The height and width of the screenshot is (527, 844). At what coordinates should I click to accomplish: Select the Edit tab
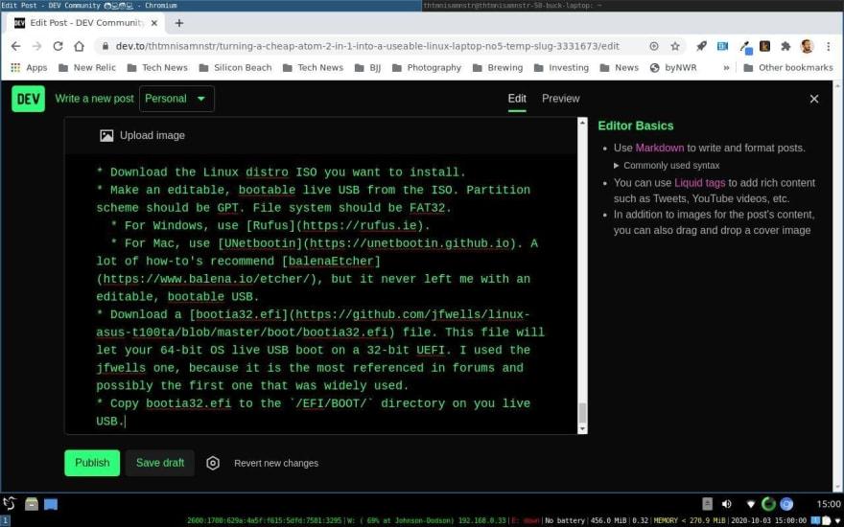point(517,99)
